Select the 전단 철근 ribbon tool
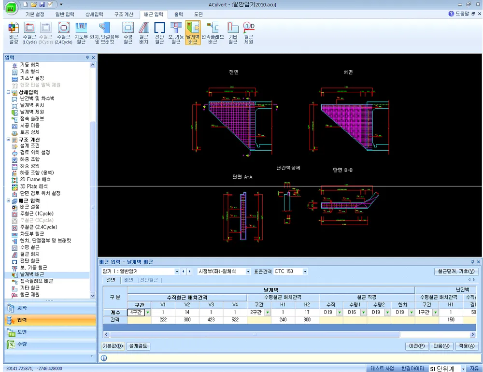The height and width of the screenshot is (372, 483). click(159, 33)
